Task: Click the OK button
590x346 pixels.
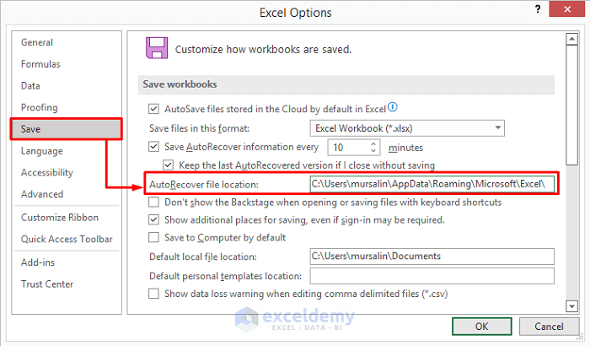Action: pos(481,326)
